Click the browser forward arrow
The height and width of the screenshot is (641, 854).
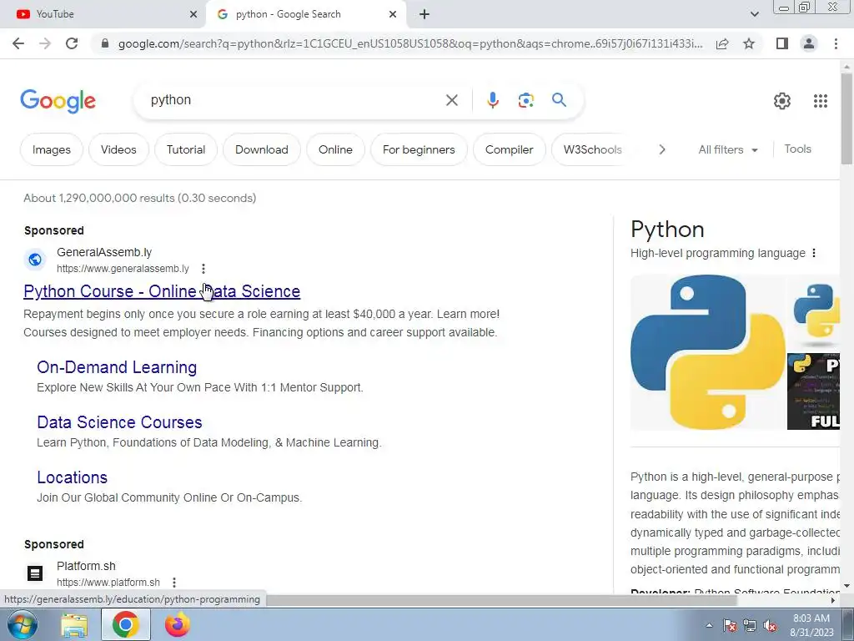[x=45, y=43]
